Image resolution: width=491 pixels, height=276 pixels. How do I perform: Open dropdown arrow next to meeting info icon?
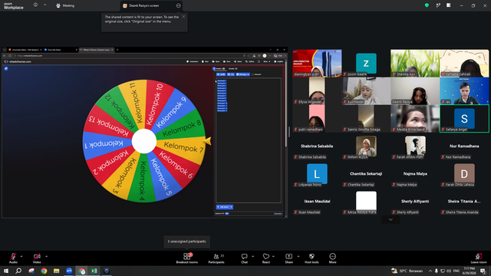pos(44,5)
